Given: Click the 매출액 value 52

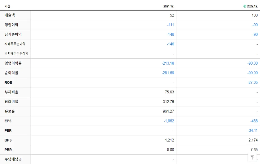Looking at the screenshot, I should (172, 15).
